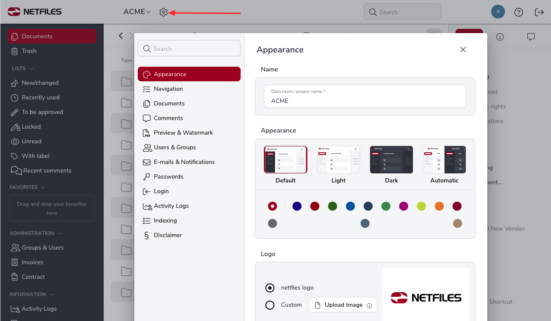This screenshot has width=551, height=321.
Task: Collapse the INFORMATION section
Action: [x=31, y=294]
